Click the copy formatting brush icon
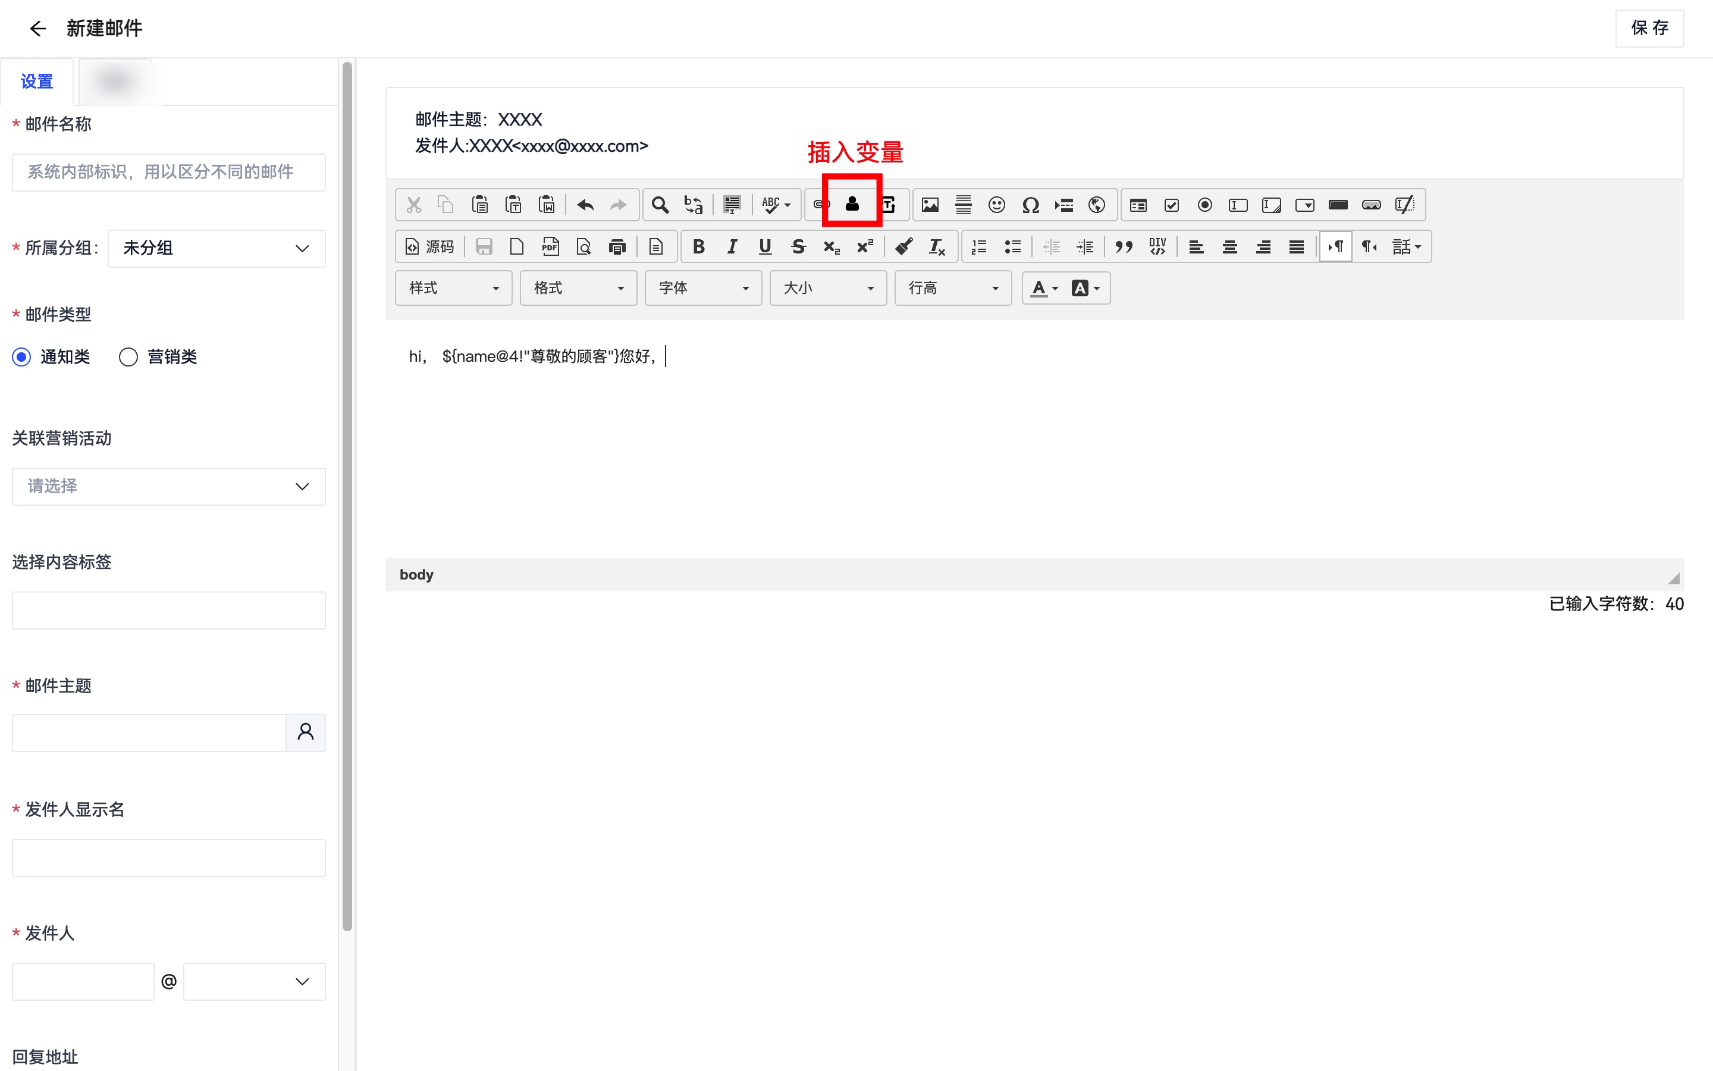 (904, 246)
